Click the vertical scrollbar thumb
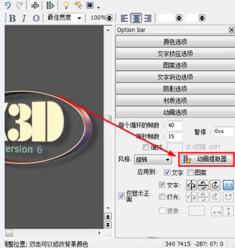The height and width of the screenshot is (248, 235). [108, 119]
